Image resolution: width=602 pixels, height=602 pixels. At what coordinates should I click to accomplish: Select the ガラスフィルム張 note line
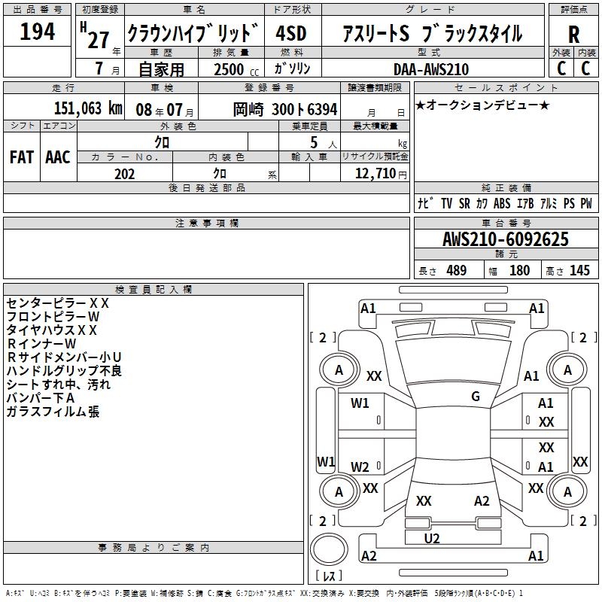53,412
